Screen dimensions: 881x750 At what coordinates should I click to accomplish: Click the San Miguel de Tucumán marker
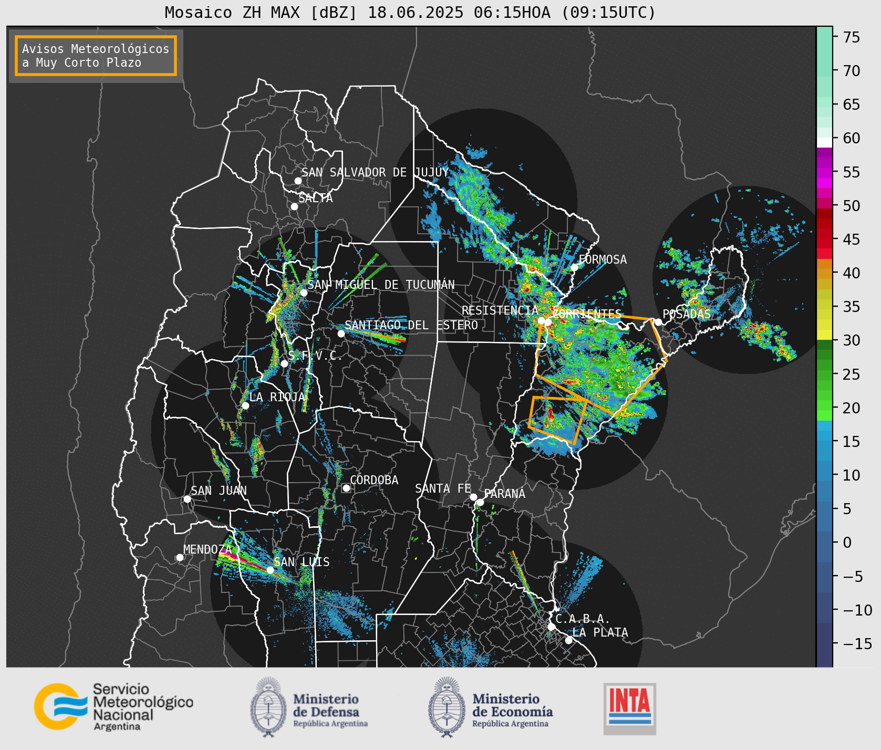click(x=303, y=293)
